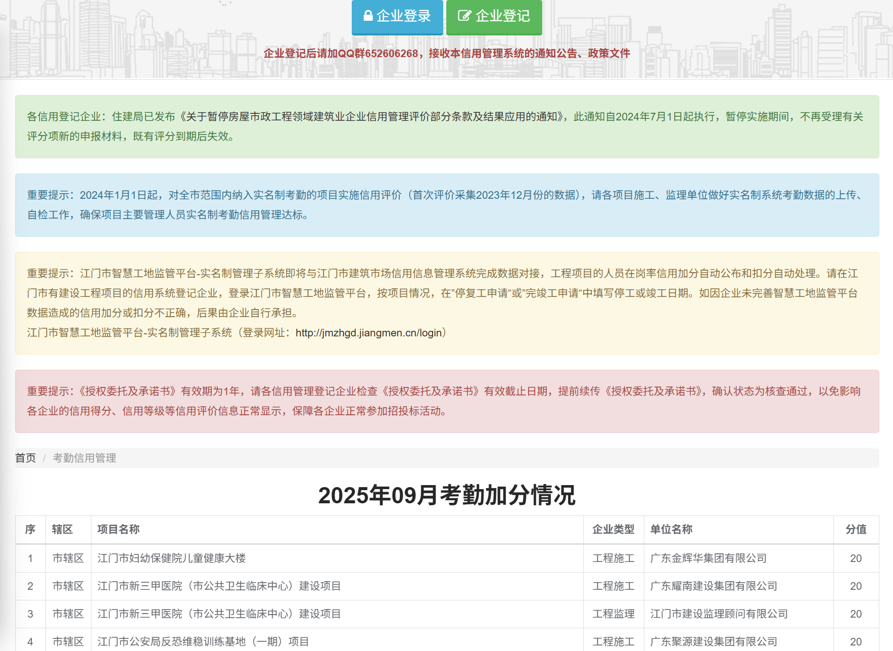The height and width of the screenshot is (651, 893).
Task: Click the 企业类型 column header
Action: [613, 529]
